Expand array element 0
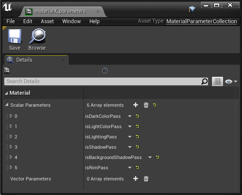The height and width of the screenshot is (195, 242). click(11, 116)
